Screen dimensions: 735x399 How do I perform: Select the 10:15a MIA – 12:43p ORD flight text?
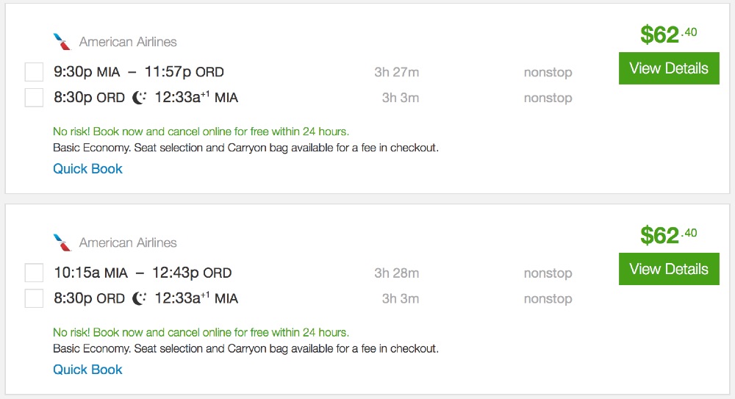[x=143, y=273]
